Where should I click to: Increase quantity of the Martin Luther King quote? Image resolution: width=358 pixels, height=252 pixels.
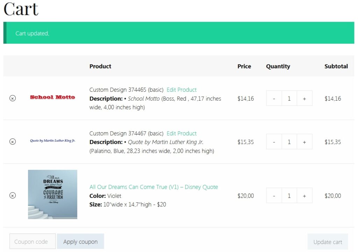(x=305, y=142)
